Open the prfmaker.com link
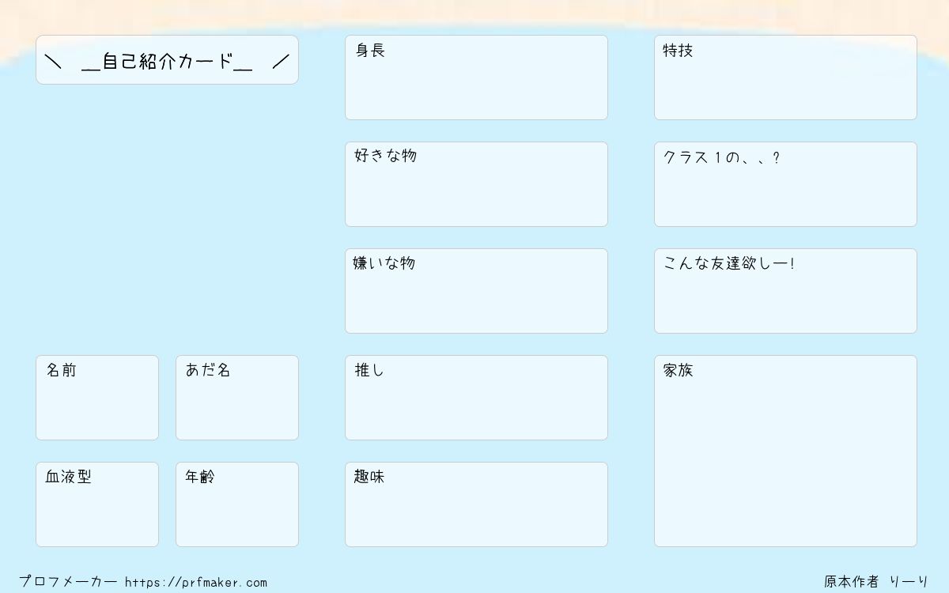 (x=196, y=583)
